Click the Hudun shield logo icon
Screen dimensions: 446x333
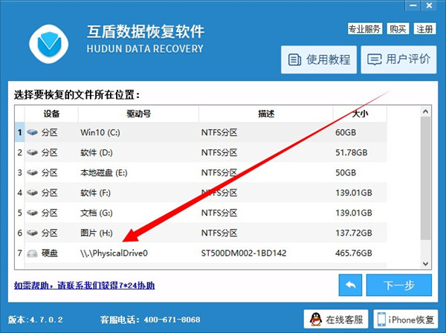[x=49, y=44]
